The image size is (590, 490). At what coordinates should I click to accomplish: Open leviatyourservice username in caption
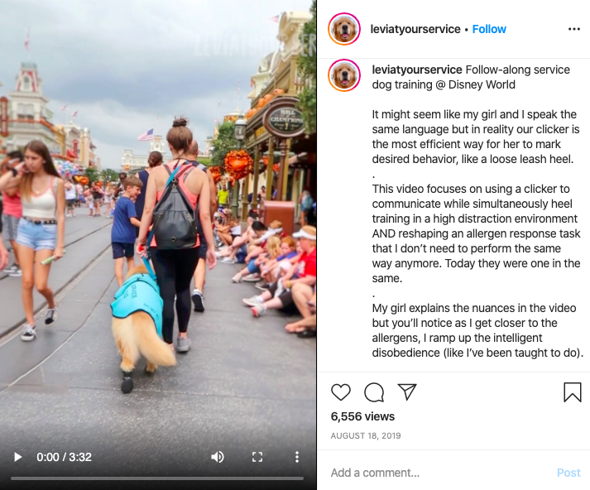[x=417, y=70]
